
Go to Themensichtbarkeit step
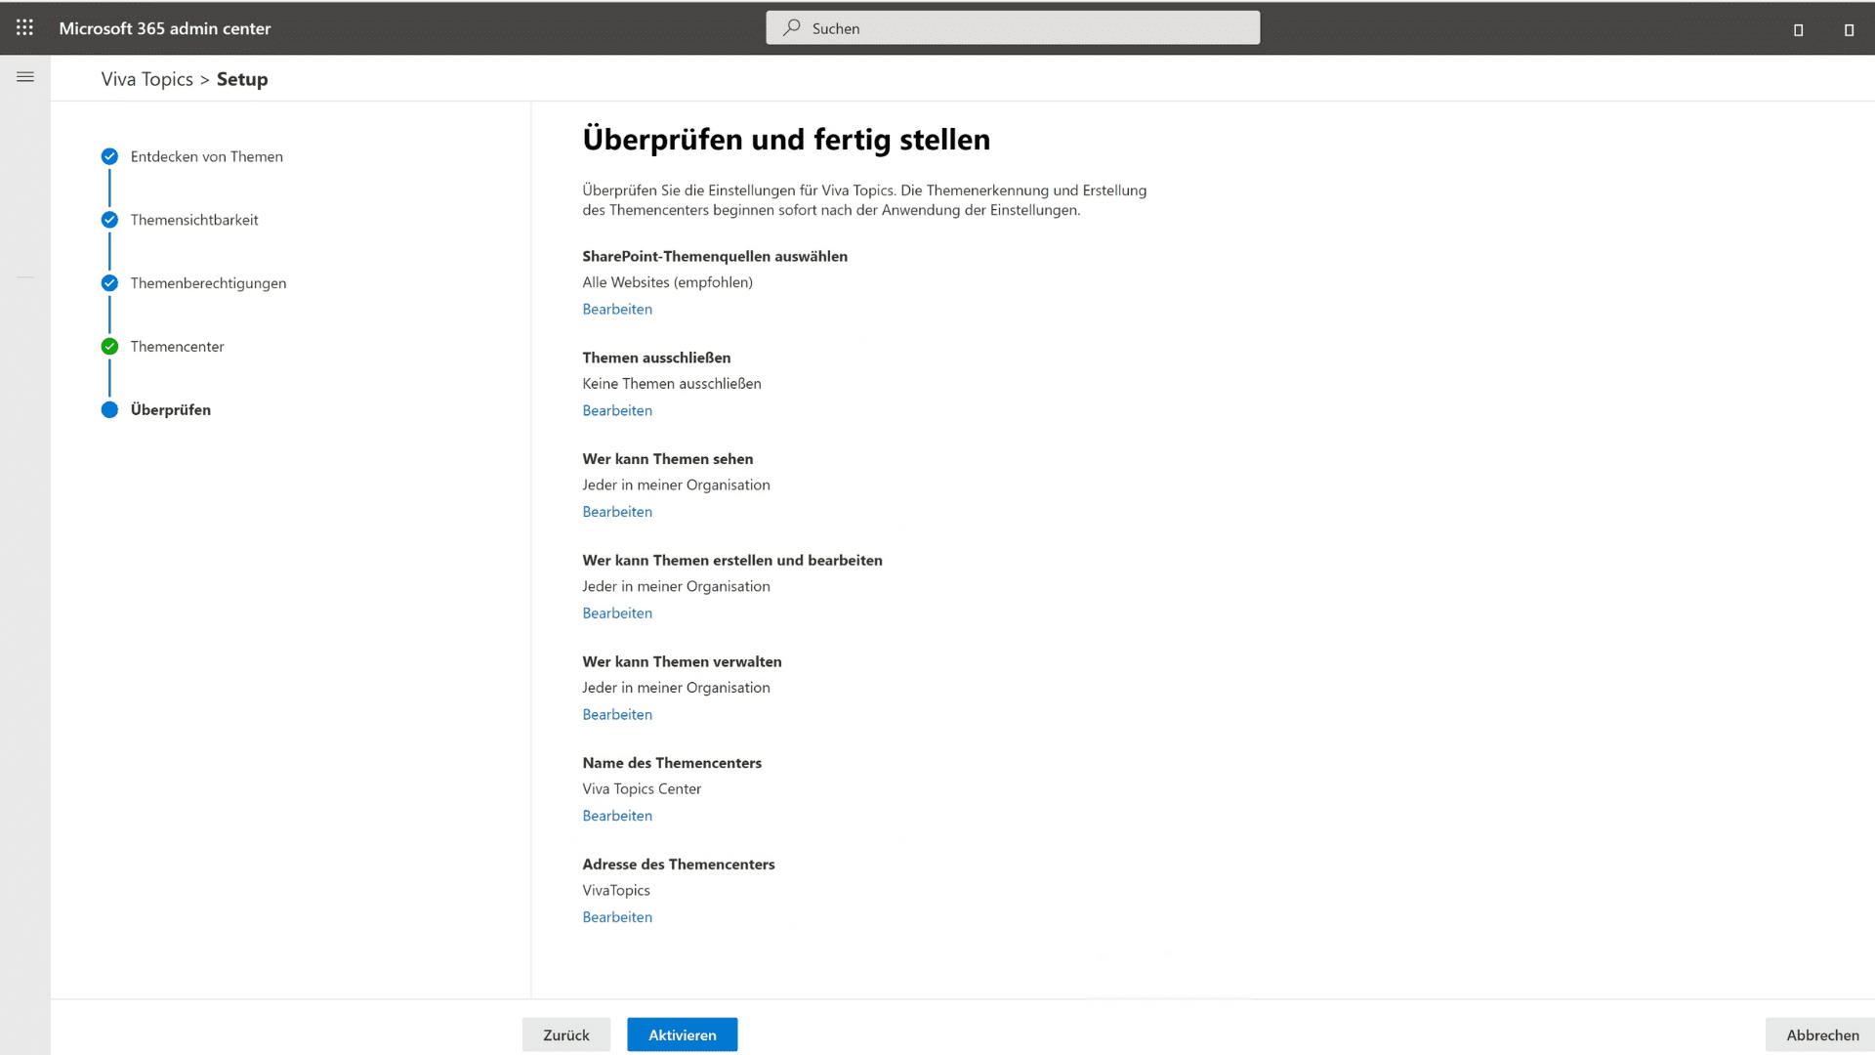point(194,220)
